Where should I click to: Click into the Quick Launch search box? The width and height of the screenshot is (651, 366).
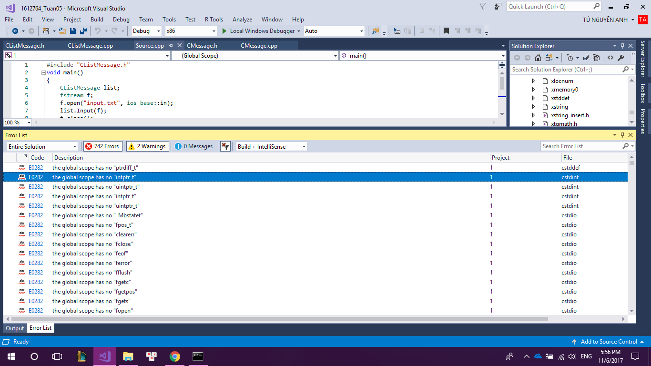[550, 6]
